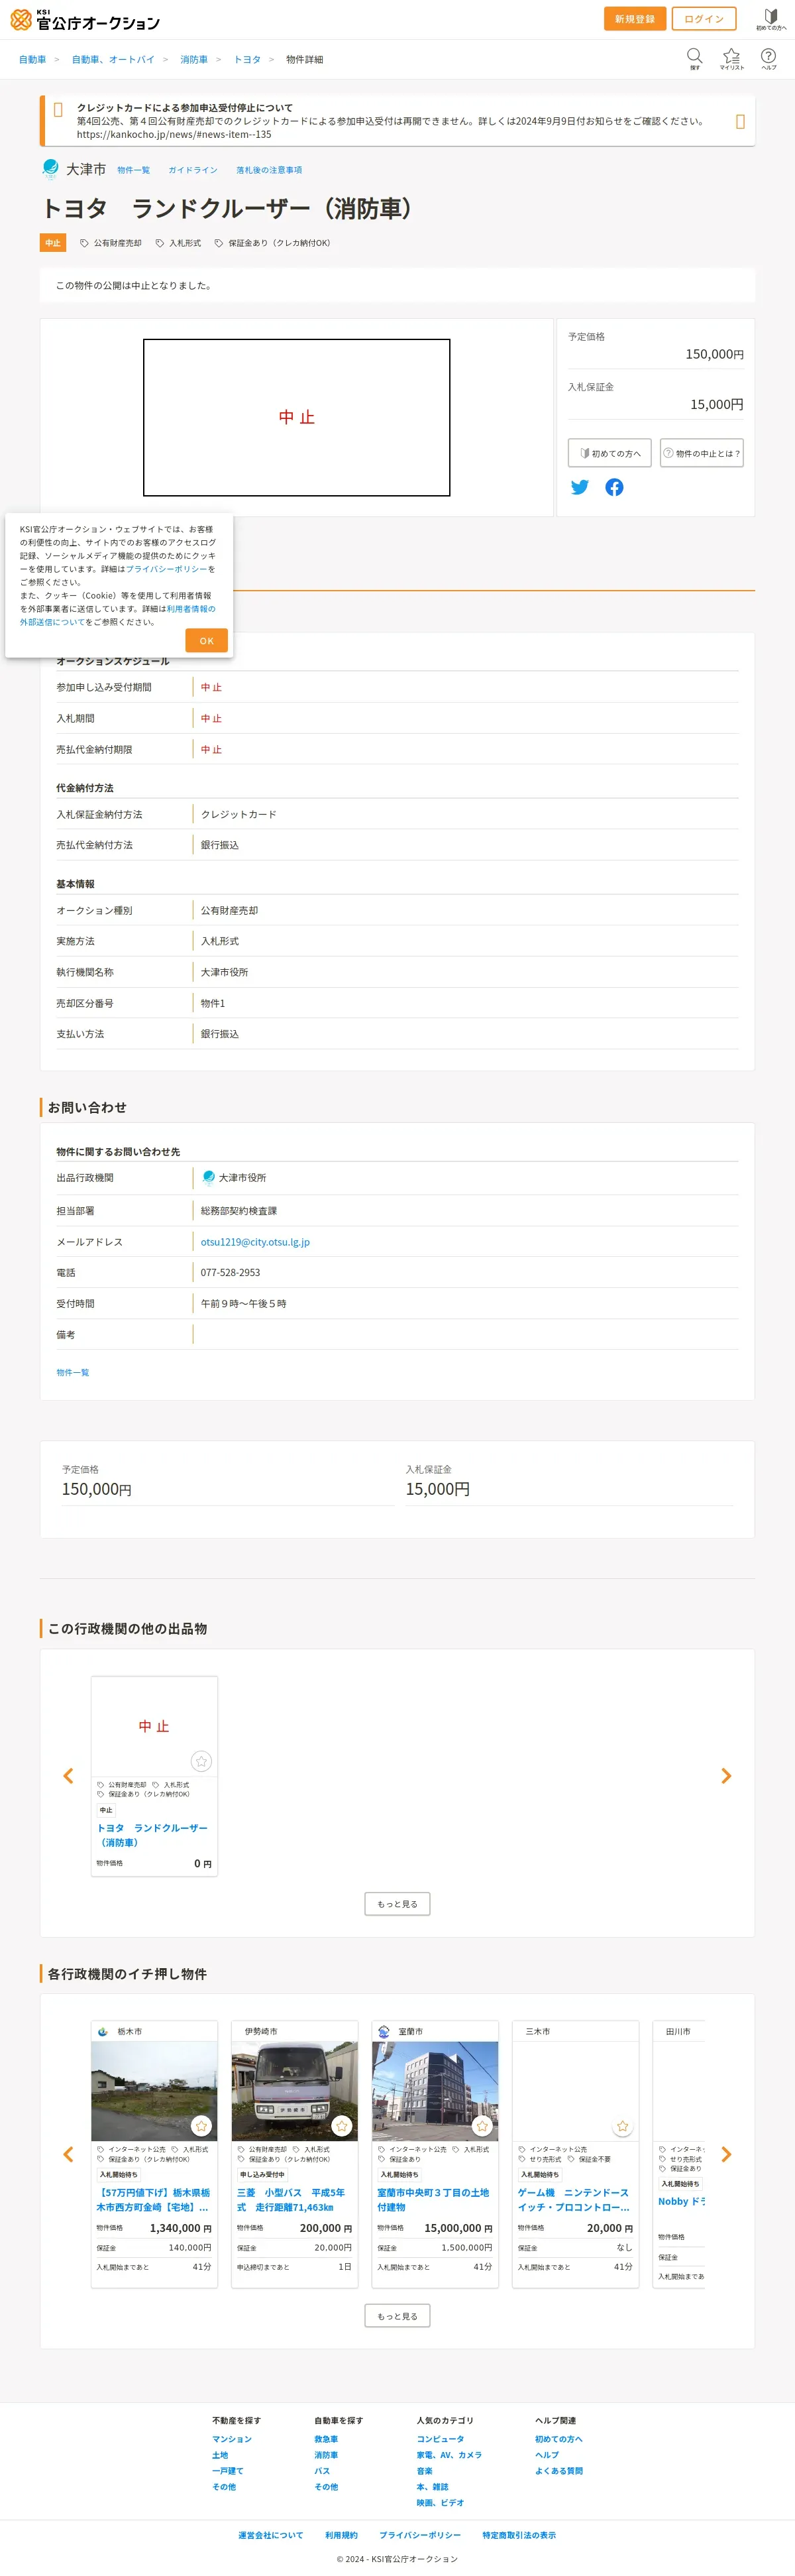Footer link バス
Viewport: 795px width, 2576px height.
[x=322, y=2471]
